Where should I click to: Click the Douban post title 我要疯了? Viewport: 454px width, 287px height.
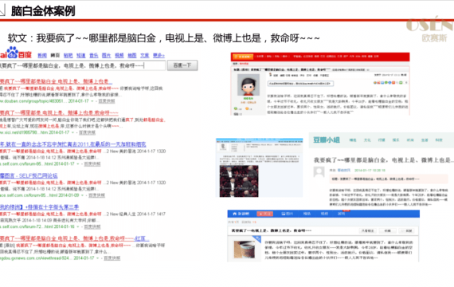pos(383,160)
